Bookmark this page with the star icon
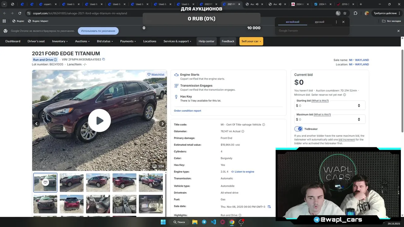This screenshot has width=404, height=227. click(x=345, y=13)
